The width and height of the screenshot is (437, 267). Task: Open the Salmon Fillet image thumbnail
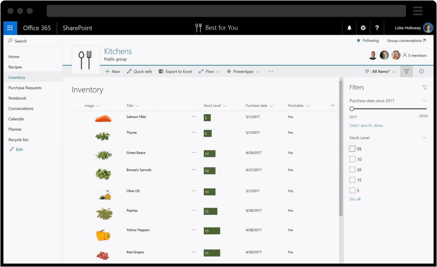coord(103,118)
